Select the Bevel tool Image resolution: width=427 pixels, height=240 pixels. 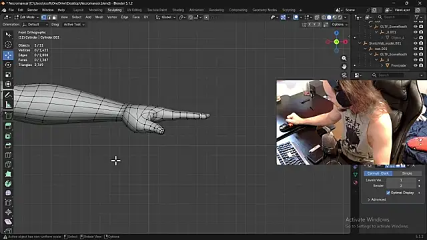coord(8,145)
